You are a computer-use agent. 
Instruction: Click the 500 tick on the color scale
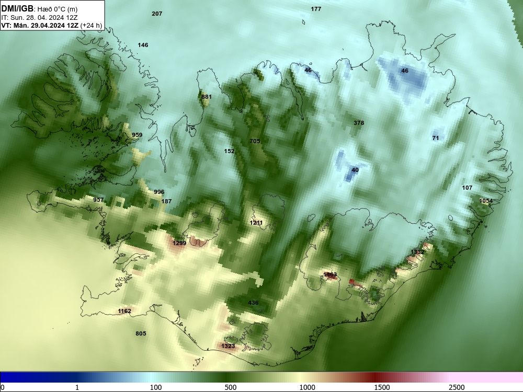point(231,387)
